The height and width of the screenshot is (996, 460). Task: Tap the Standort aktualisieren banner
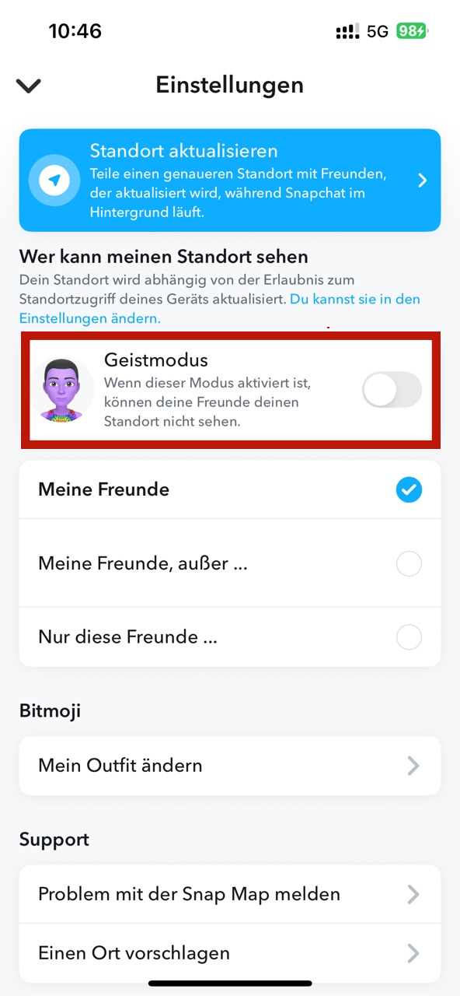coord(230,180)
